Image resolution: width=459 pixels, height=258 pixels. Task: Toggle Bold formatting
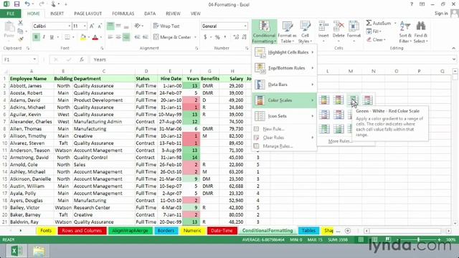click(36, 37)
